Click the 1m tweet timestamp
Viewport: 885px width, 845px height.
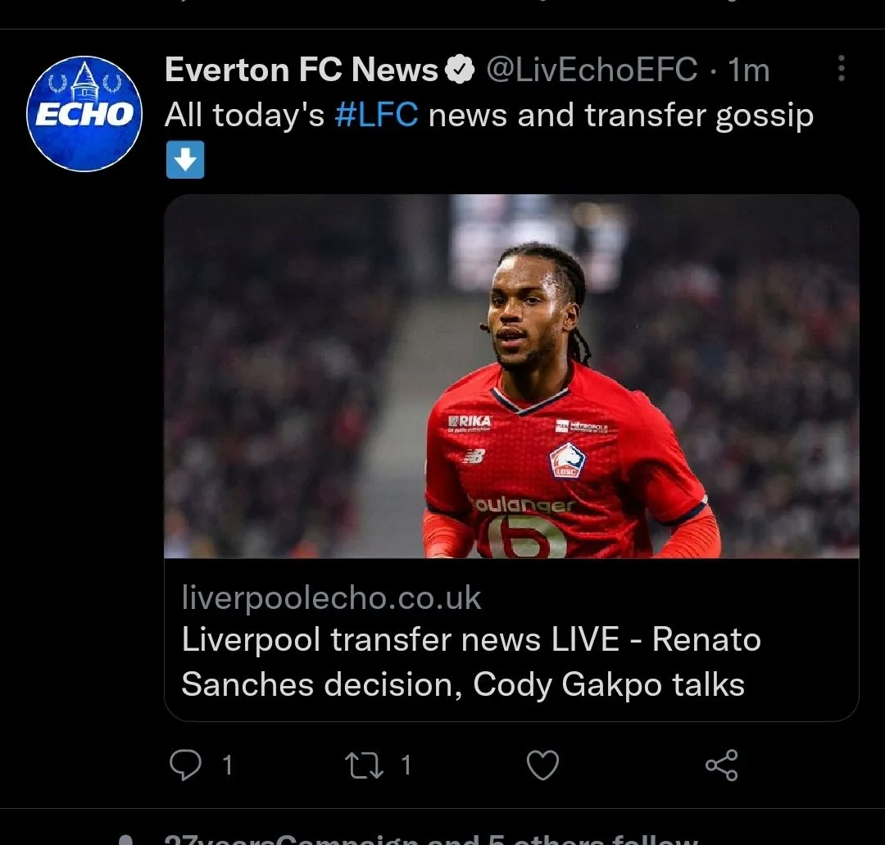point(749,70)
